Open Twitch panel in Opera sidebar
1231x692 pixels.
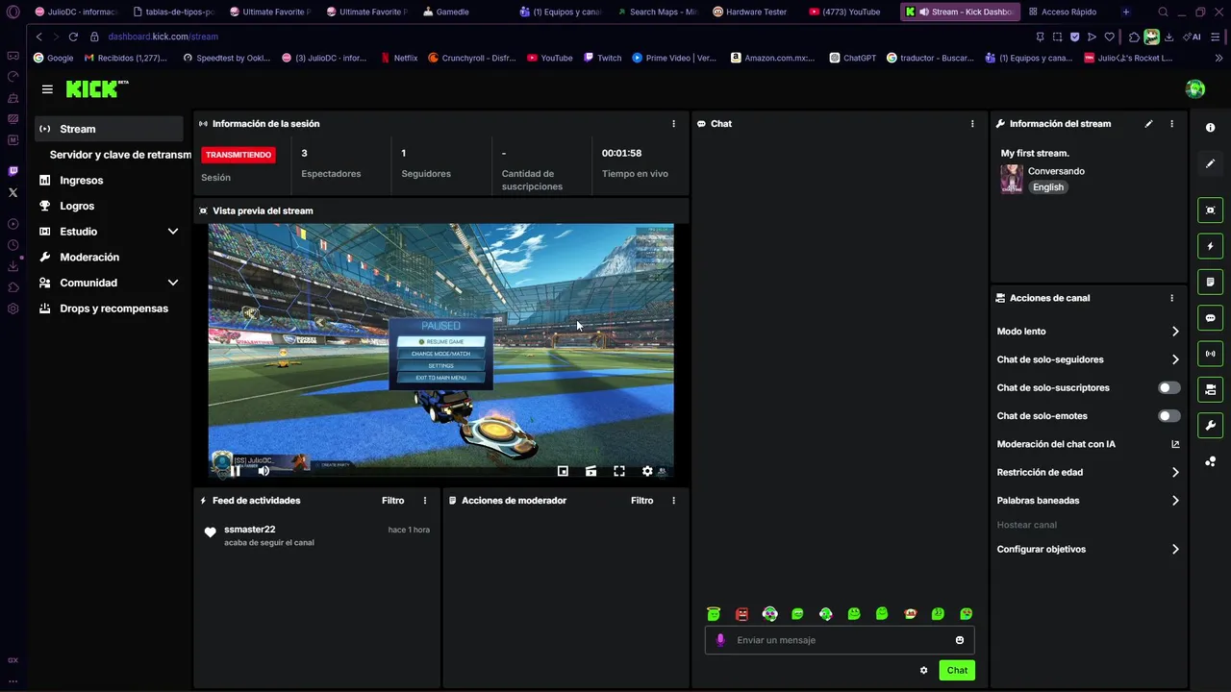(13, 171)
